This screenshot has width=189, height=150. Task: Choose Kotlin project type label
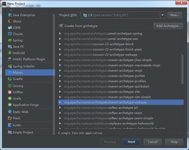click(x=17, y=125)
